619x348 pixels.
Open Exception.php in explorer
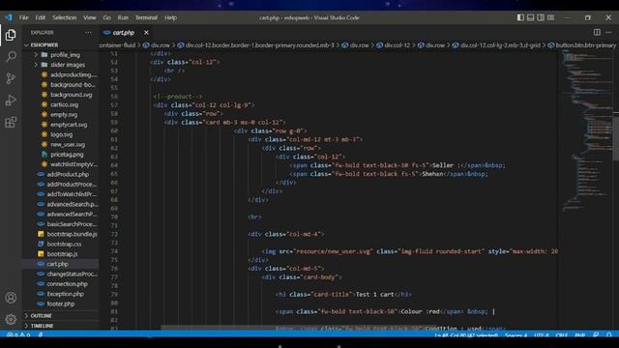pos(61,294)
